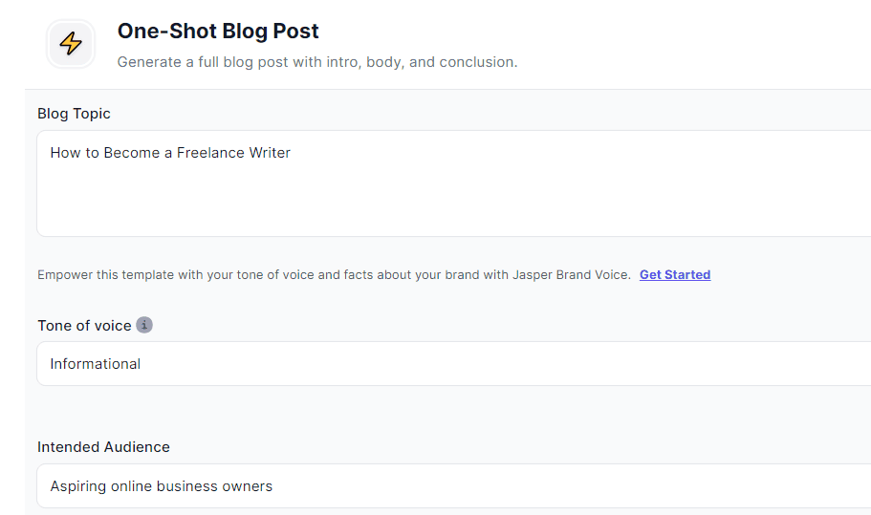Click the Tone of voice label
The width and height of the screenshot is (871, 515).
[84, 326]
